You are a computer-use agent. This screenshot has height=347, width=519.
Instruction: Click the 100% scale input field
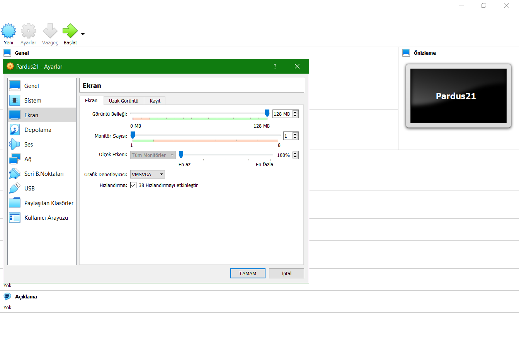(x=284, y=155)
